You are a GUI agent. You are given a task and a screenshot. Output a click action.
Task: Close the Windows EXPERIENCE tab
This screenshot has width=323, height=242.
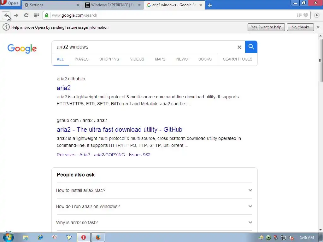[139, 5]
